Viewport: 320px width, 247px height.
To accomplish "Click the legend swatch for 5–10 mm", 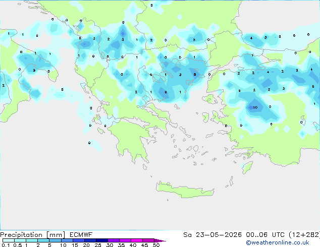I will click(56, 240).
